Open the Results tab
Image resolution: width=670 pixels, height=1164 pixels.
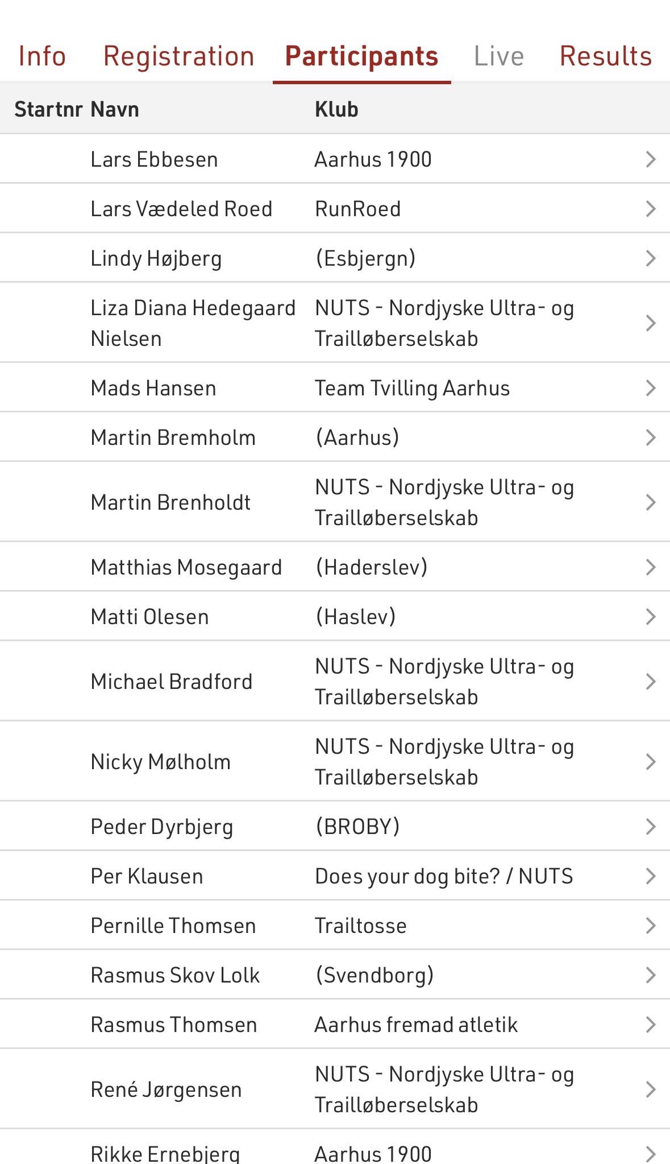click(606, 56)
